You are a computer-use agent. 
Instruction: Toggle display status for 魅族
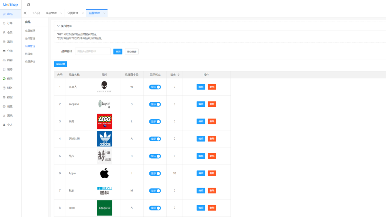[155, 191]
